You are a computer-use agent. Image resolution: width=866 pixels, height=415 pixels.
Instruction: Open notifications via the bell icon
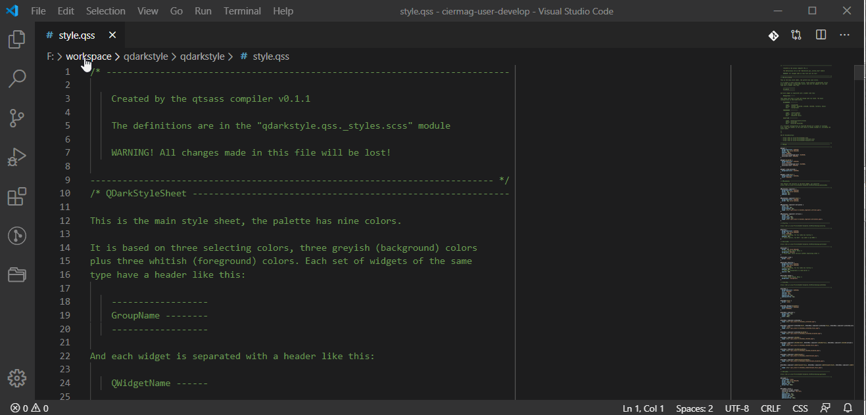click(848, 408)
